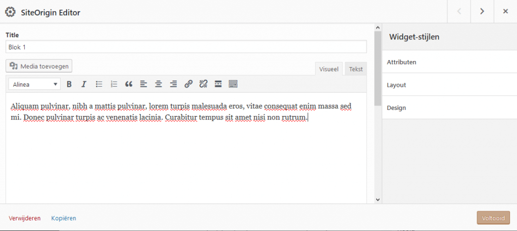Go to previous widget arrow

click(459, 11)
